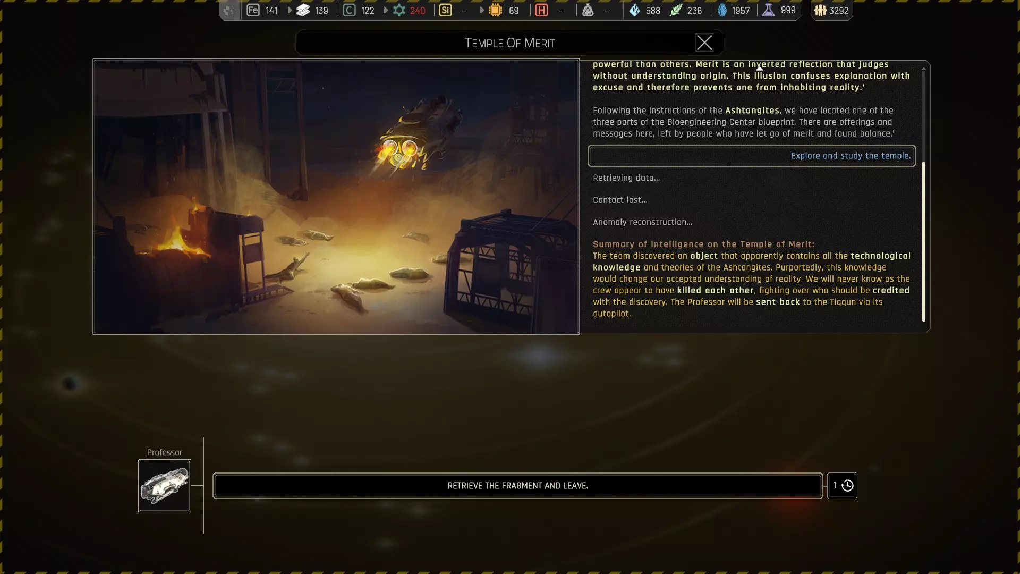Click the gear components resource icon
1020x574 pixels.
[x=399, y=10]
